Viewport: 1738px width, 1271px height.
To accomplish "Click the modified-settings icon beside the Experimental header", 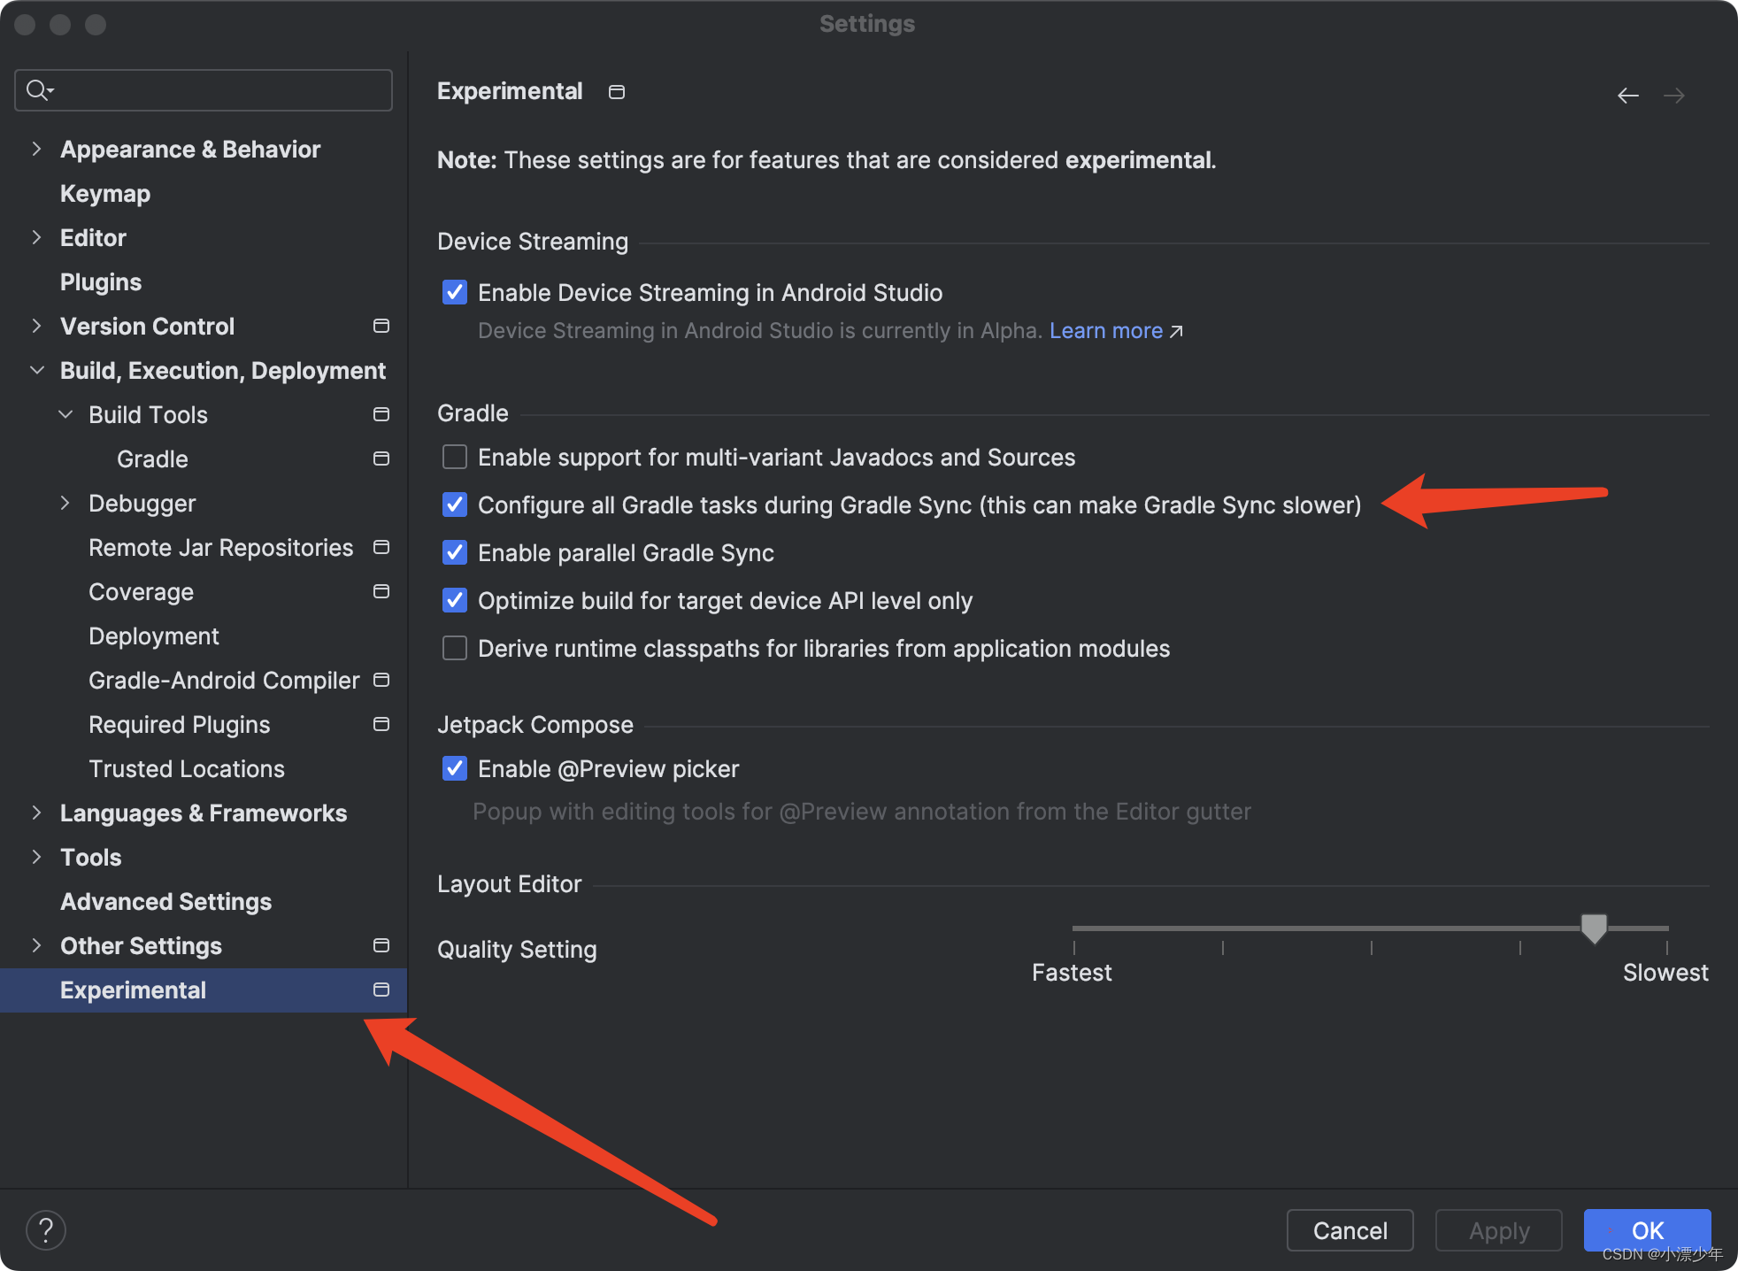I will click(616, 91).
